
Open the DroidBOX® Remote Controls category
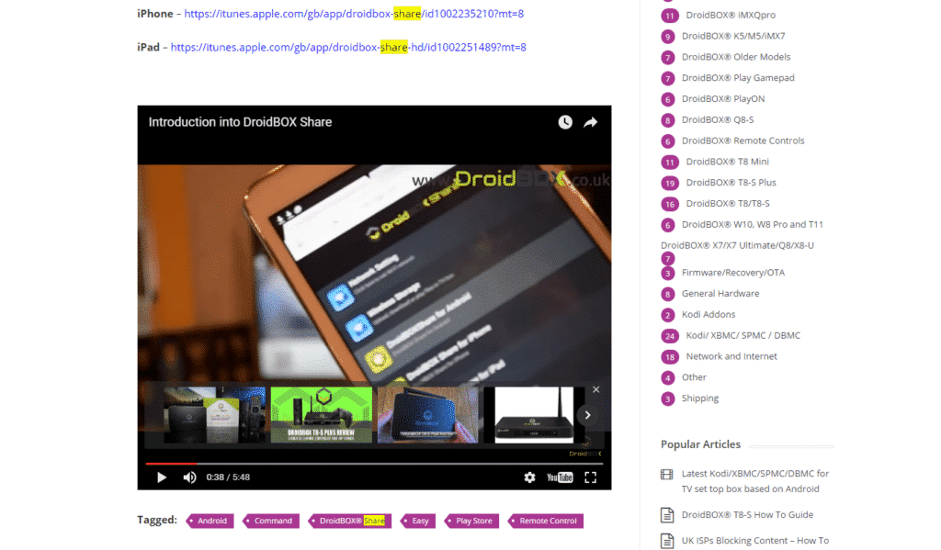pos(743,141)
